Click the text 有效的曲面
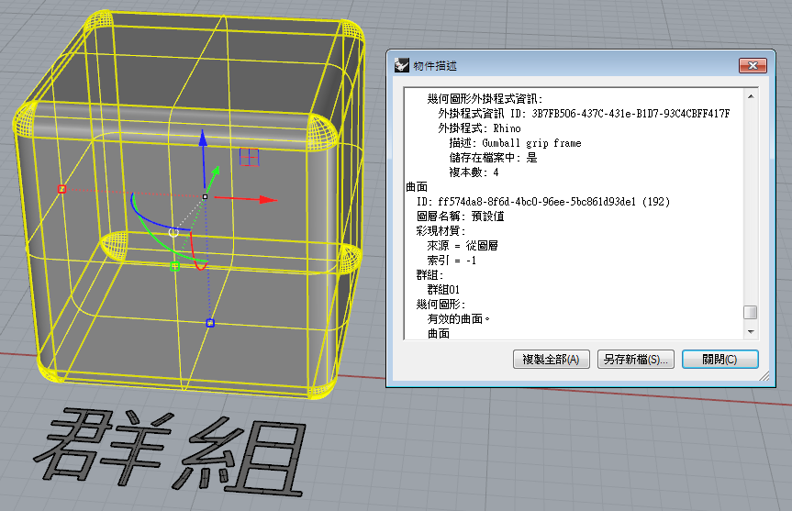Viewport: 792px width, 511px height. pyautogui.click(x=458, y=318)
